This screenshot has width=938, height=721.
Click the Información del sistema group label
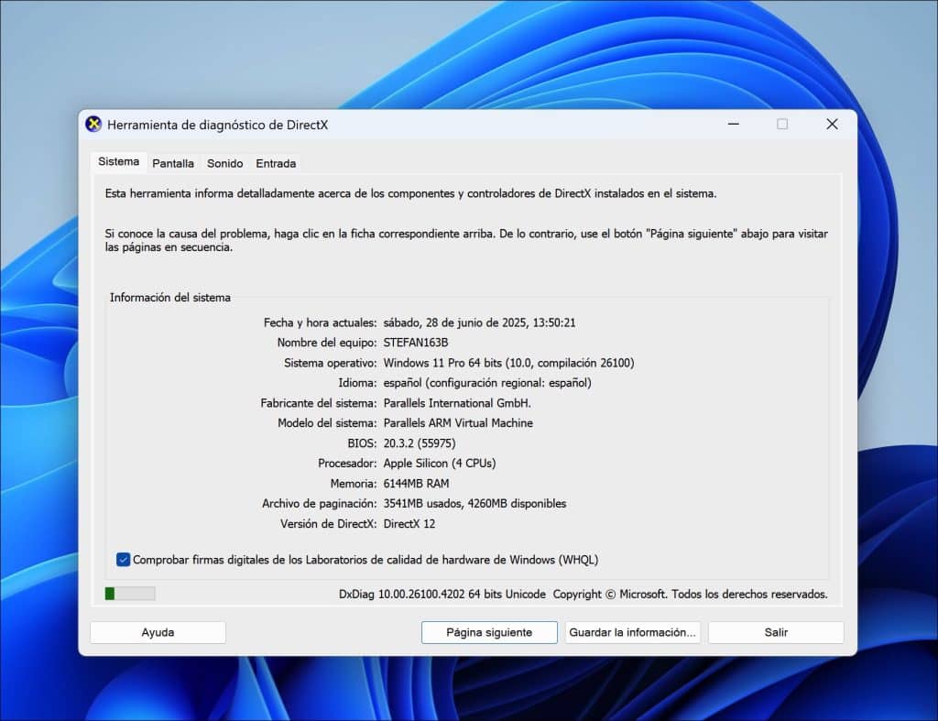[x=169, y=298]
